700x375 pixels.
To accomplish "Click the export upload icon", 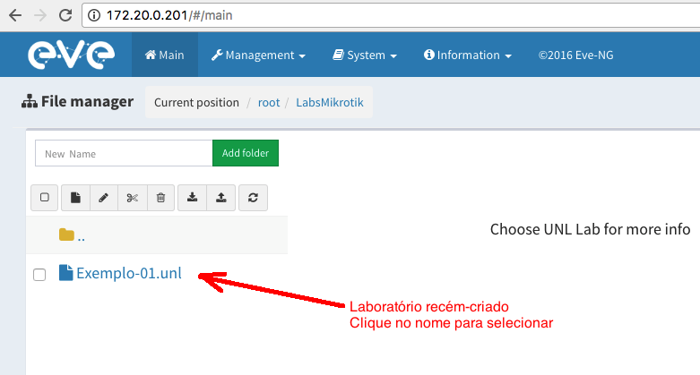I will [x=221, y=198].
